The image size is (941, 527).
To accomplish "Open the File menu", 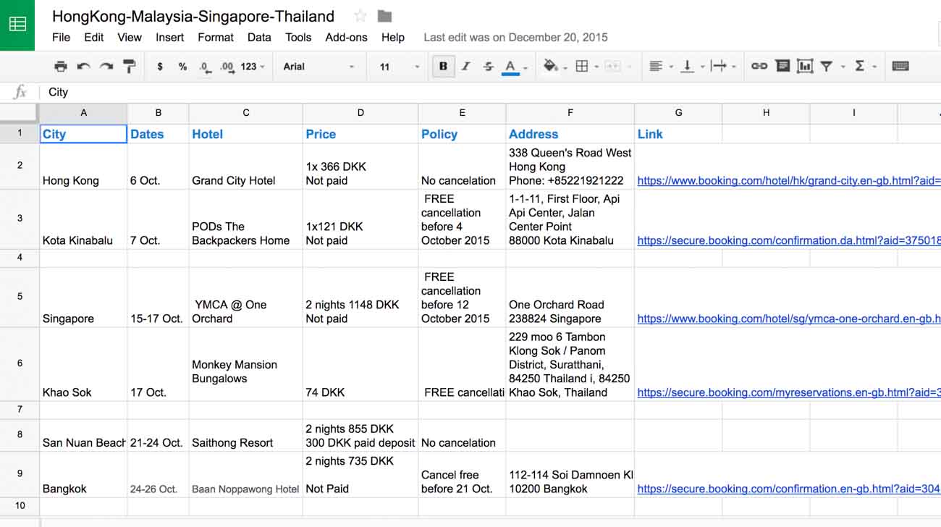I will 62,38.
